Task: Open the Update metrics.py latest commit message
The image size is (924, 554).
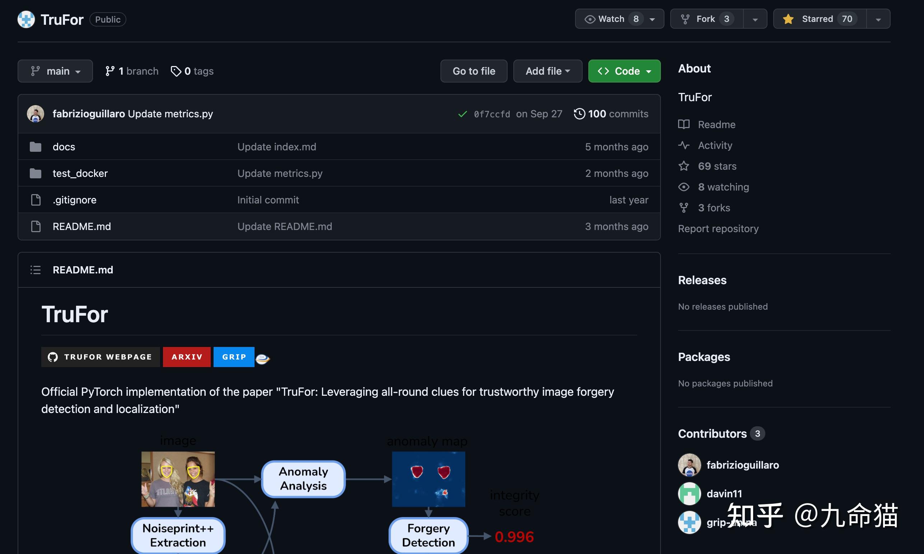Action: pyautogui.click(x=170, y=113)
